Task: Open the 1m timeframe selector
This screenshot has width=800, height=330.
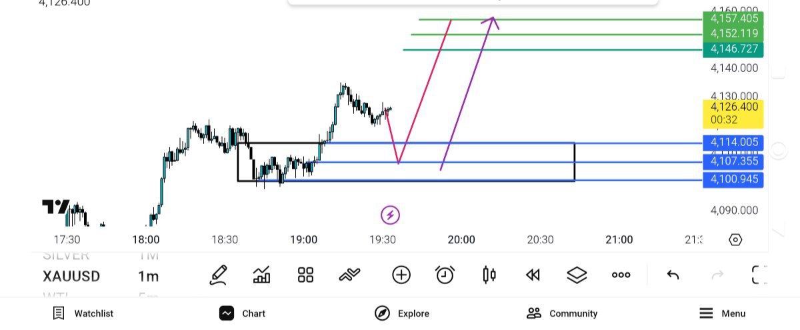Action: pyautogui.click(x=148, y=276)
